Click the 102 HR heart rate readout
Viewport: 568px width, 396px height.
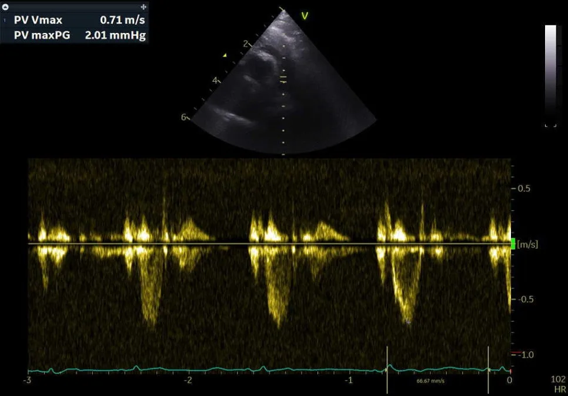click(558, 384)
